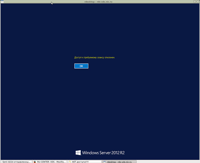Viewport: 200px width, 163px height.
Task: Switch to the Sent mail taskbar window
Action: click(16, 161)
